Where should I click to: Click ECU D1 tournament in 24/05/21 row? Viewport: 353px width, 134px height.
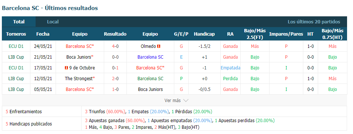[x=16, y=46]
